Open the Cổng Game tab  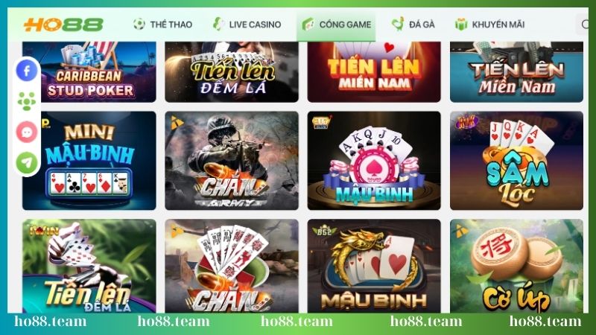point(336,25)
